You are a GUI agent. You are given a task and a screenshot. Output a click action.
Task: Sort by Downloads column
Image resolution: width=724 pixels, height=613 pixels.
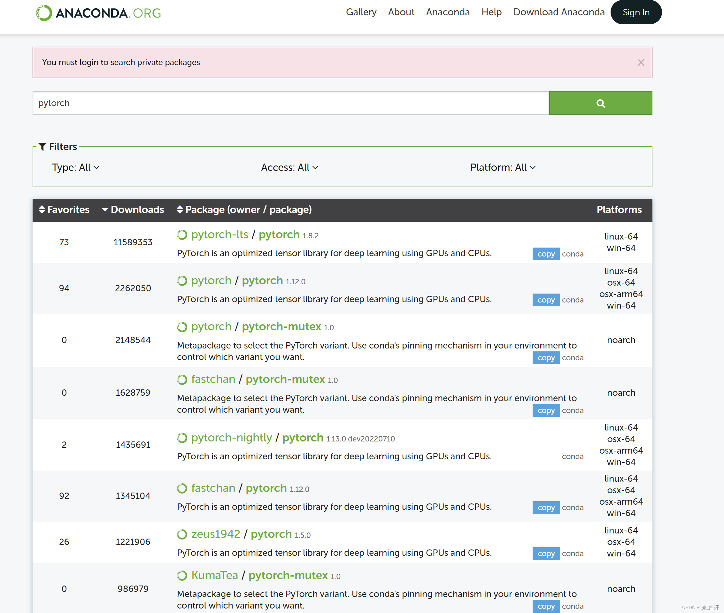[x=133, y=210]
